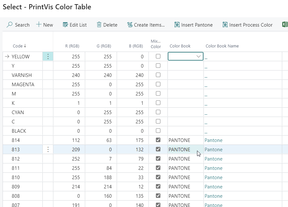Image resolution: width=288 pixels, height=207 pixels.
Task: Open in Excel icon at toolbar edge
Action: tap(284, 25)
